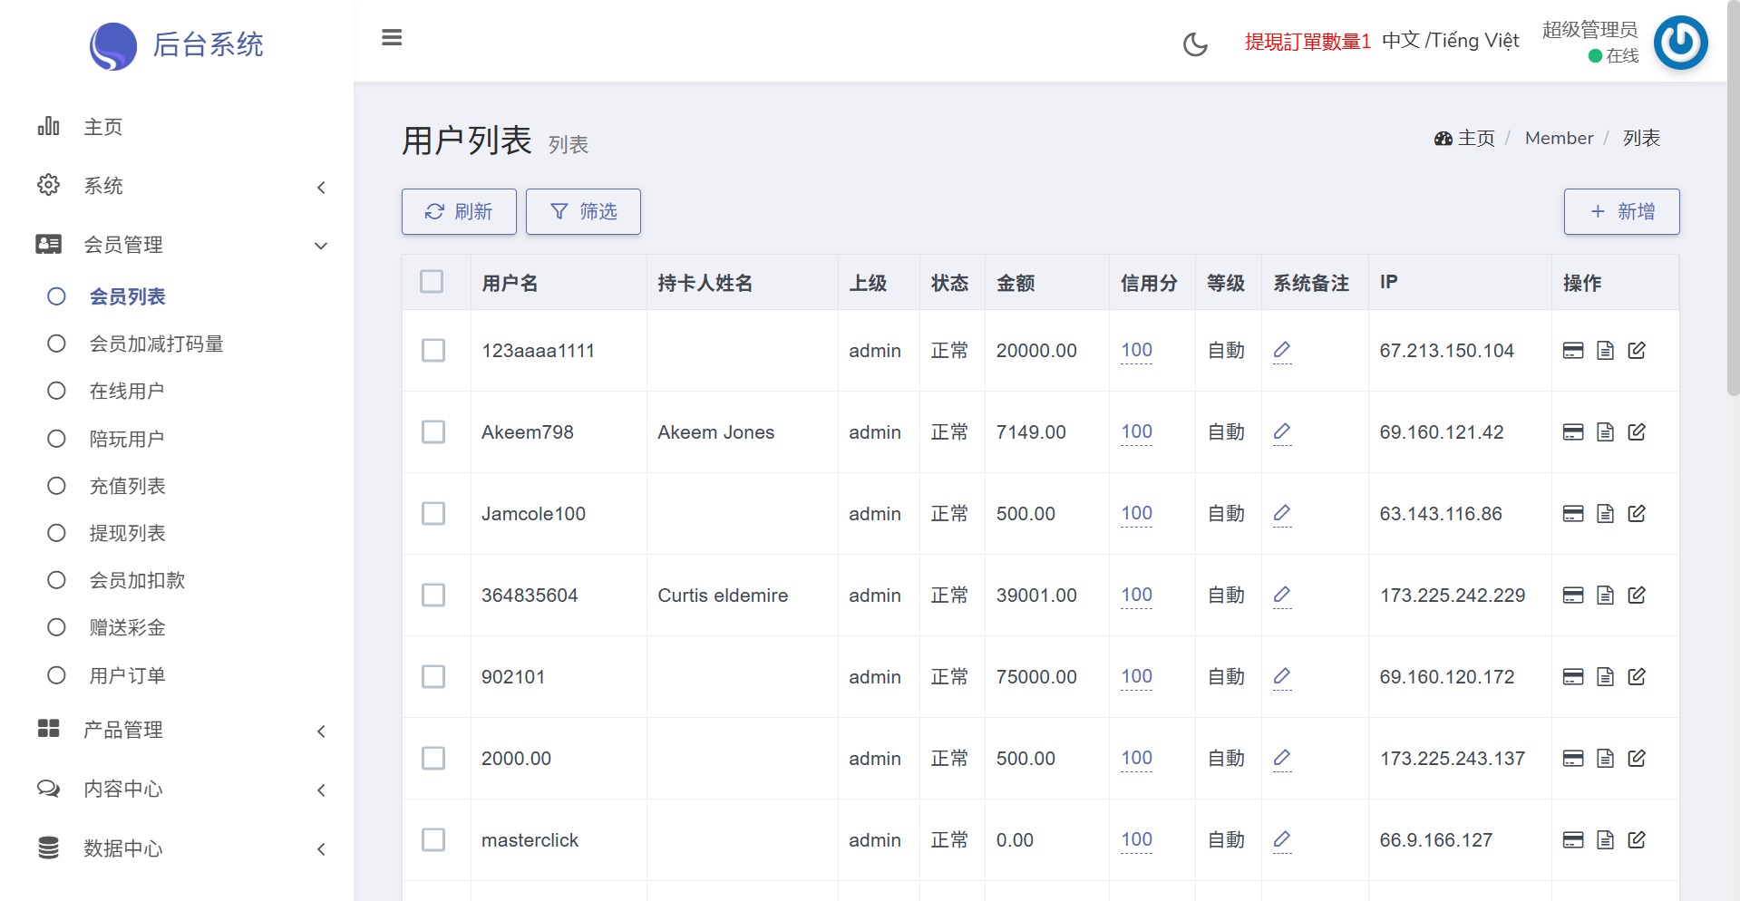
Task: Open 提现列表 submenu item
Action: pyautogui.click(x=127, y=534)
